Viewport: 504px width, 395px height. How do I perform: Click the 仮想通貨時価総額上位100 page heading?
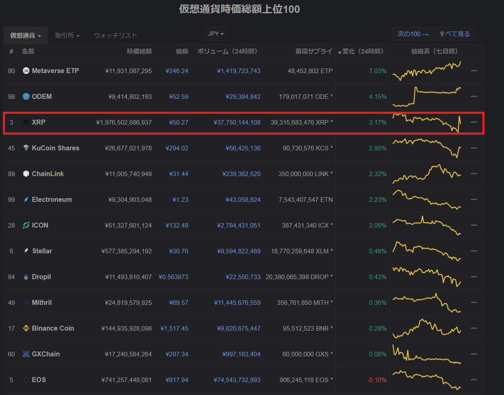[240, 9]
